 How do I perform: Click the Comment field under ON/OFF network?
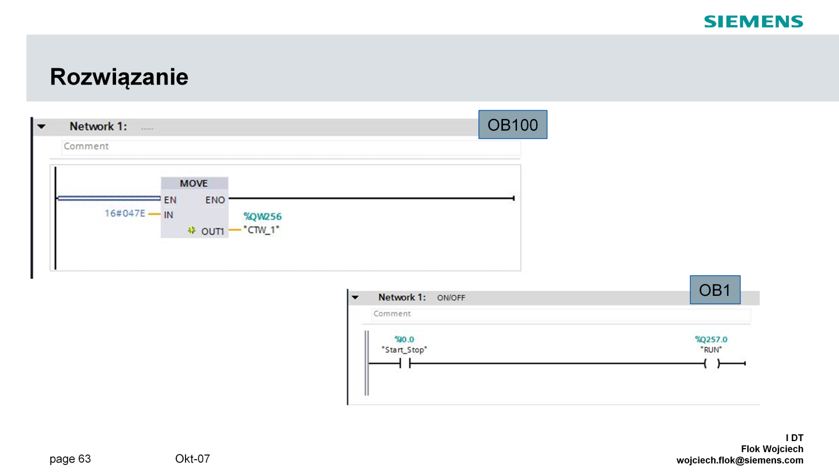(561, 314)
